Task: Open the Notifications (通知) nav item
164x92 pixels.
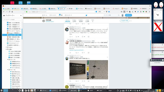Action: tap(61, 15)
